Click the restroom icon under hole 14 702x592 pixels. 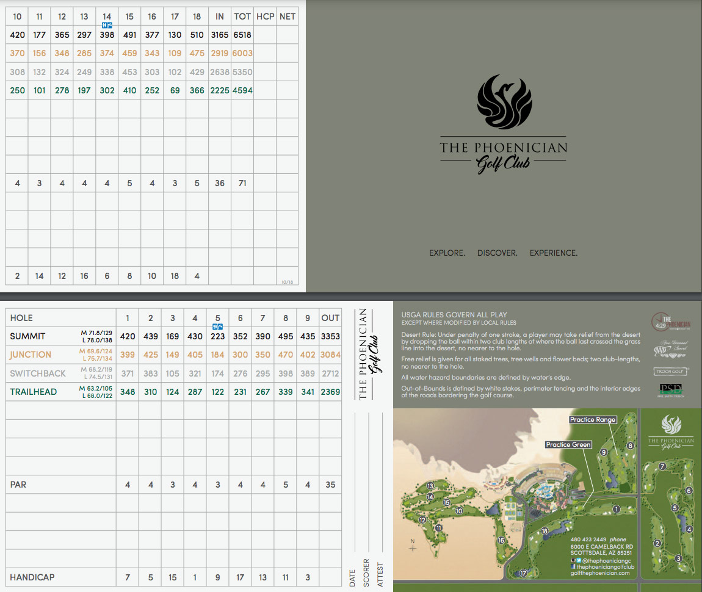107,26
